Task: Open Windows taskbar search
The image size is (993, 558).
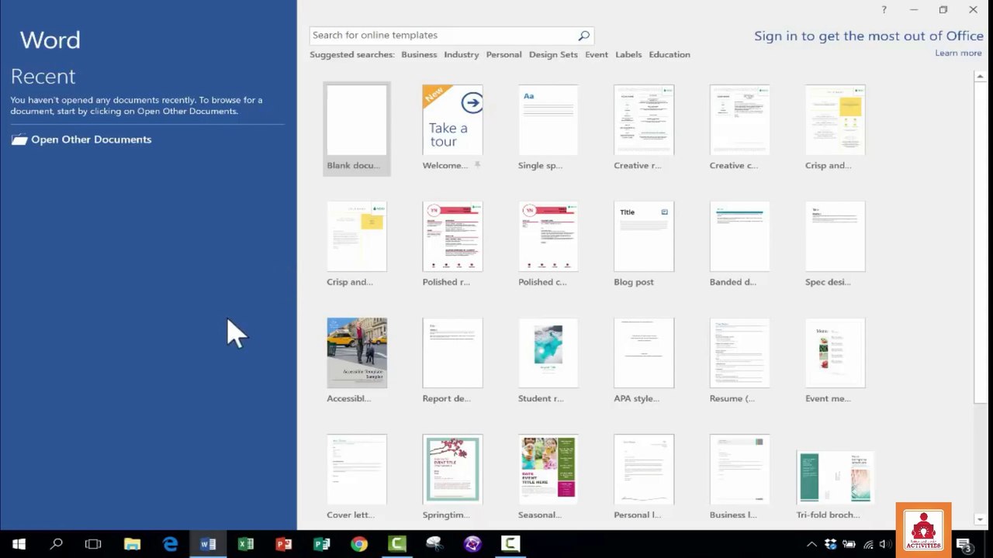Action: (56, 544)
